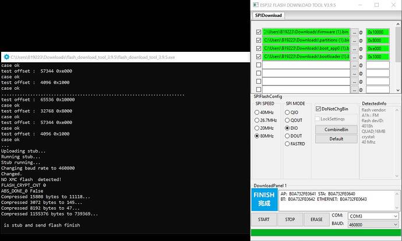Browse file for the firmware (1).bin row

coord(354,32)
